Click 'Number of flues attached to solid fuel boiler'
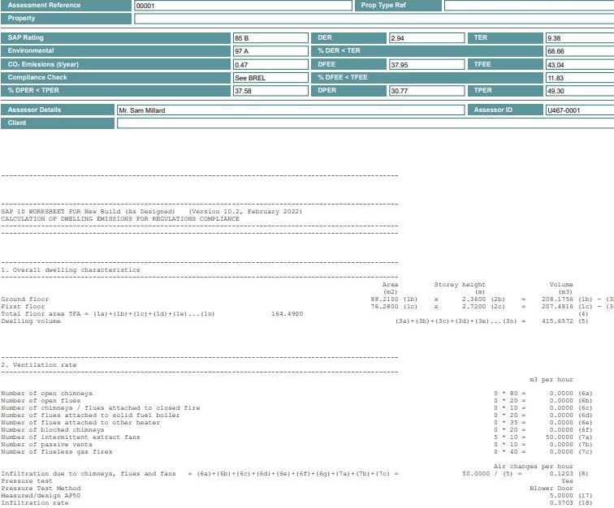The width and height of the screenshot is (614, 508). pos(90,415)
